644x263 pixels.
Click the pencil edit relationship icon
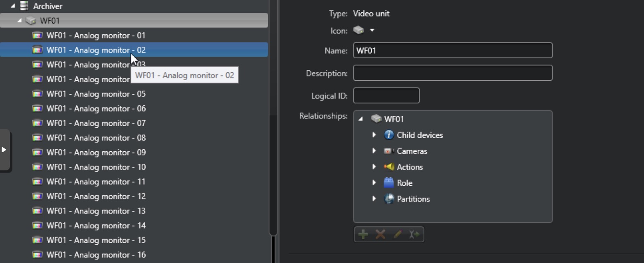(x=397, y=234)
